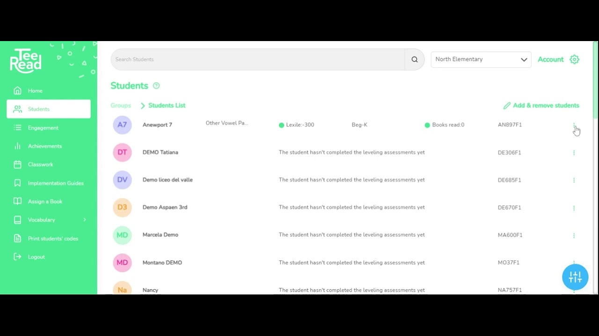Click the Classwork calendar icon

(x=17, y=164)
